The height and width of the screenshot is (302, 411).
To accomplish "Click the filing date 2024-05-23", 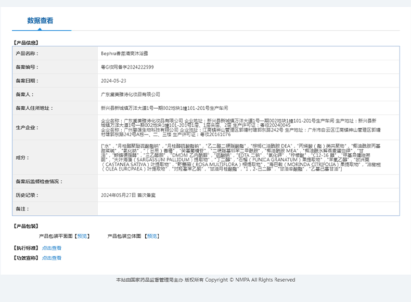I will coord(113,81).
